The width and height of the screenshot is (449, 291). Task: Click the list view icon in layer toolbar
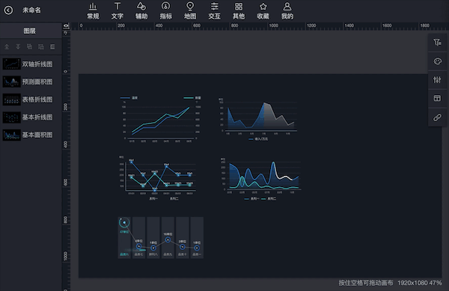click(x=52, y=46)
